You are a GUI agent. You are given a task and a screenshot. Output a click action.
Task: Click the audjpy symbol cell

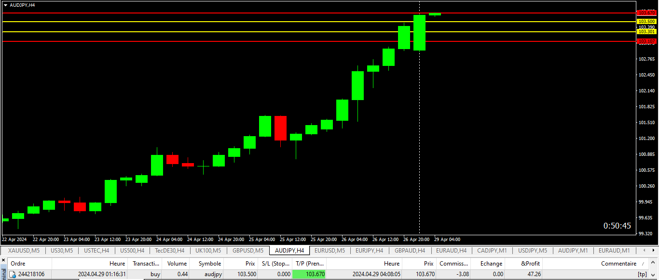[x=213, y=274]
